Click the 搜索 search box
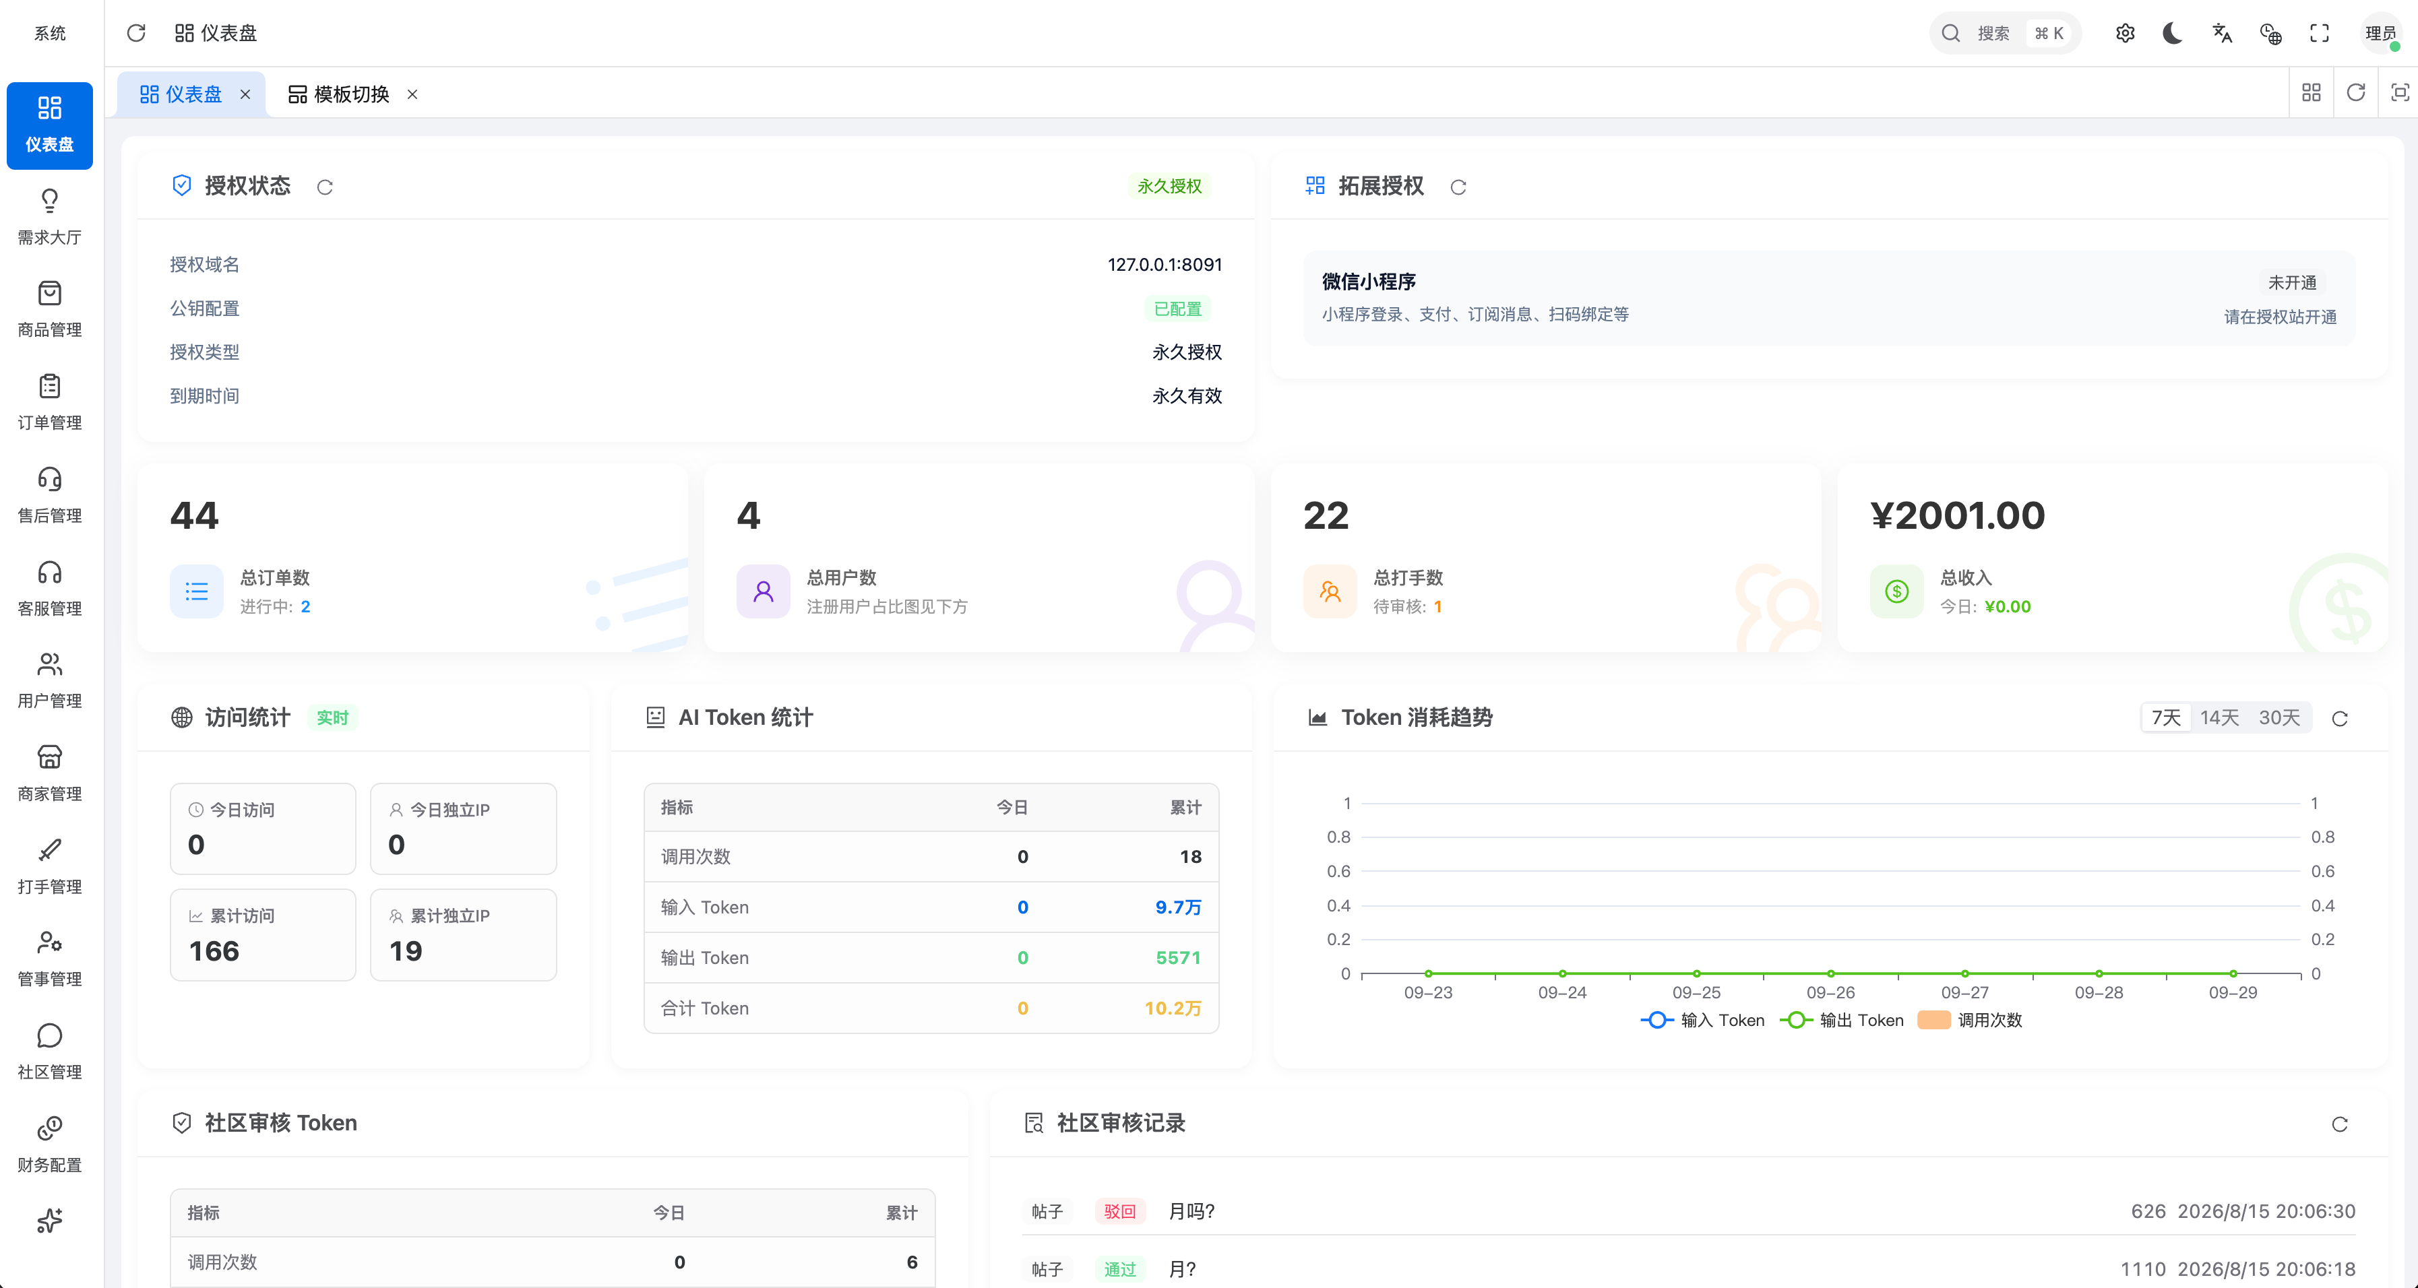 click(x=2005, y=33)
